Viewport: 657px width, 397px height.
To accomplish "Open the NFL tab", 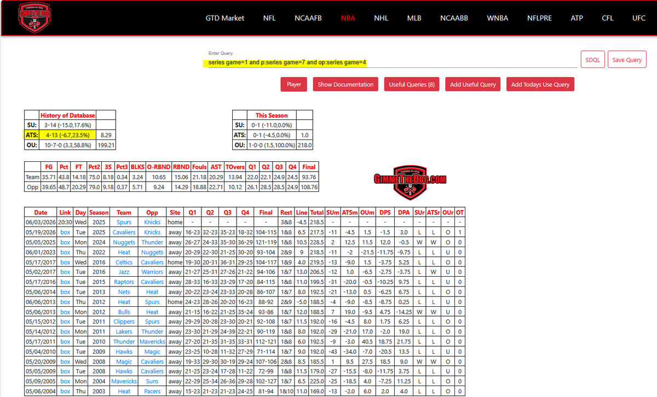I will [269, 17].
